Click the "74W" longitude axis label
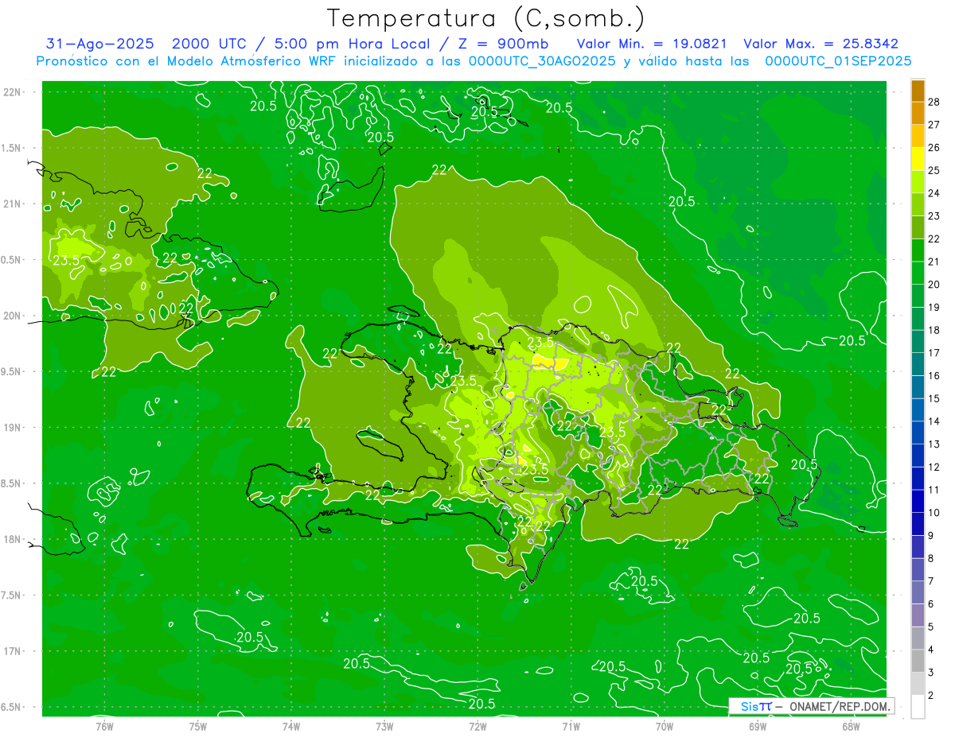This screenshot has width=955, height=737. click(291, 726)
